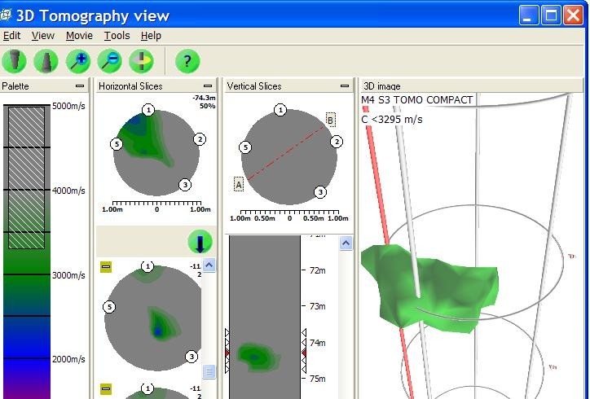
Task: Select sensor 5 marker in top horizontal slice
Action: tap(117, 144)
